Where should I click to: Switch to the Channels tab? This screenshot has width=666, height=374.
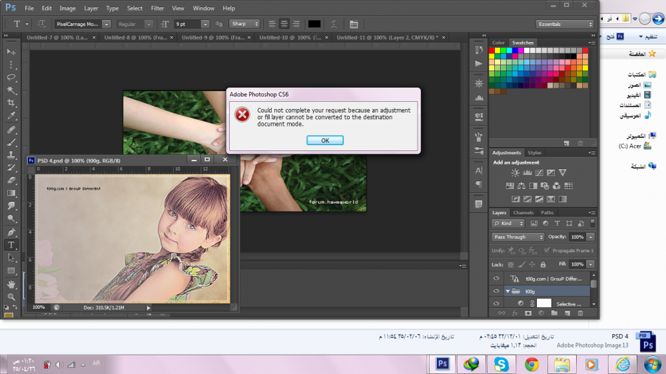coord(523,213)
